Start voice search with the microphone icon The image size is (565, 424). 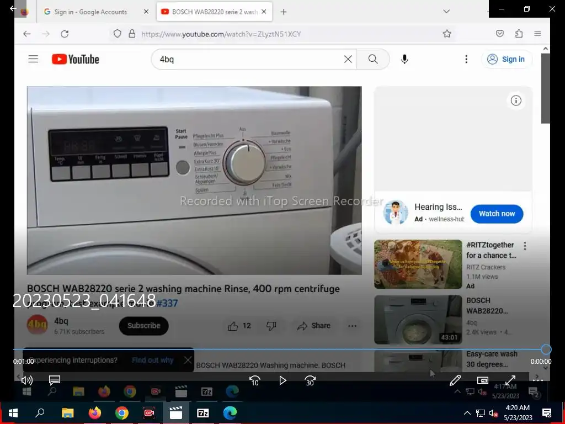tap(404, 59)
